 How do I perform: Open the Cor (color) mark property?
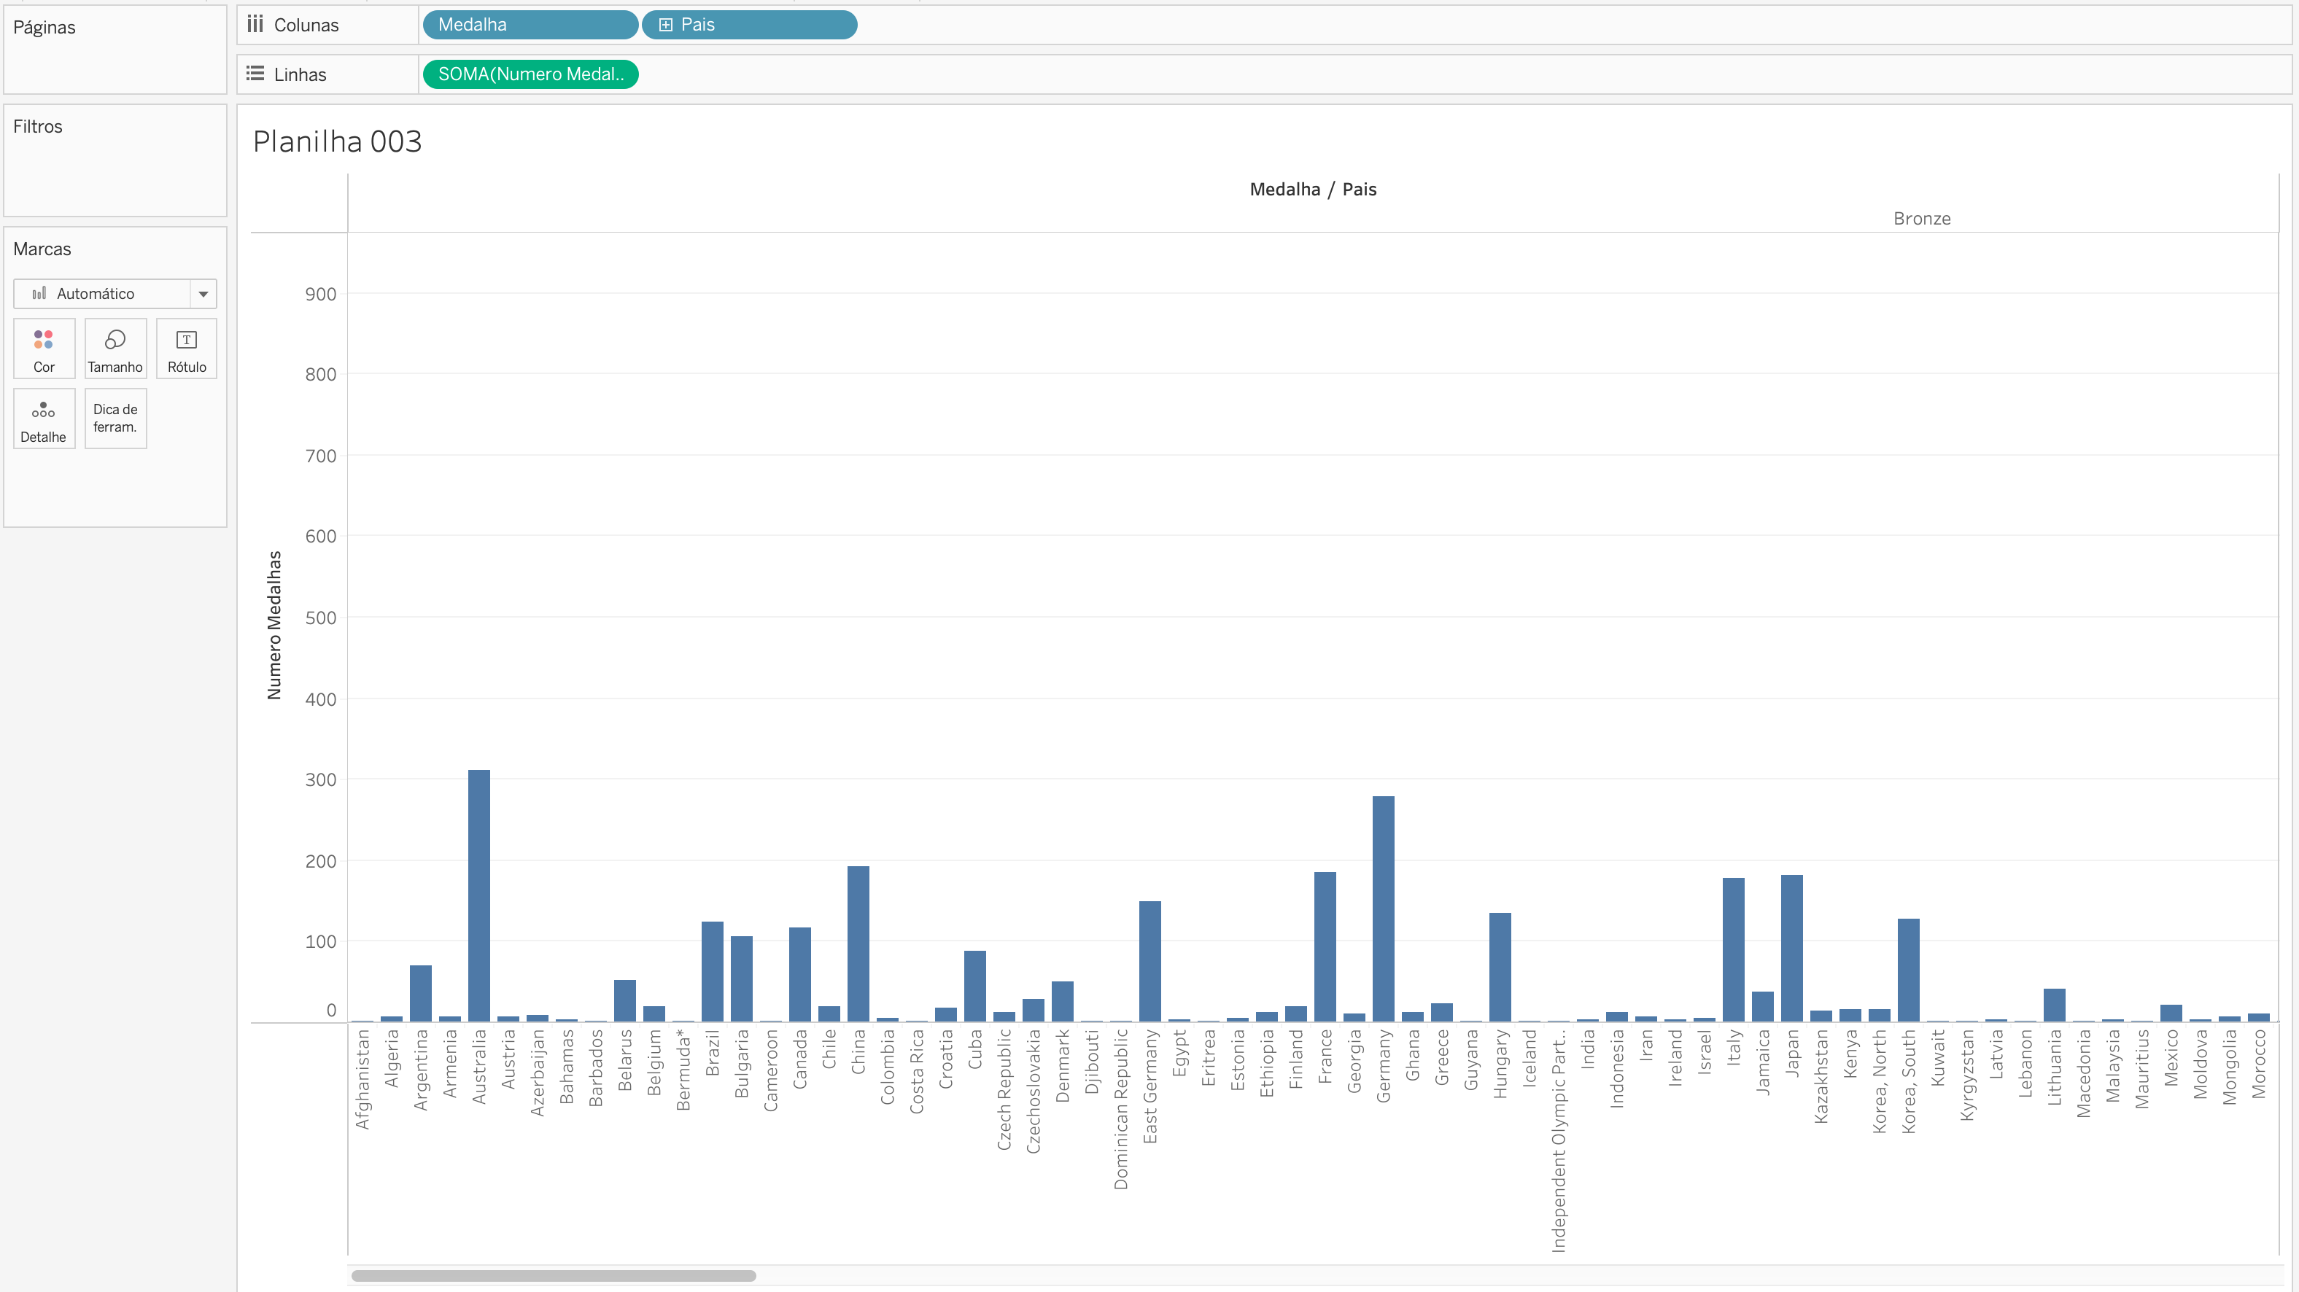43,348
